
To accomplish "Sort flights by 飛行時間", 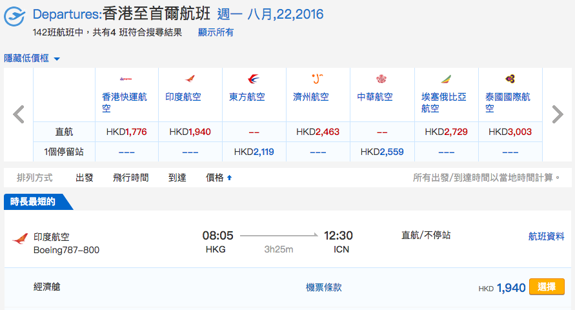I will coord(130,178).
